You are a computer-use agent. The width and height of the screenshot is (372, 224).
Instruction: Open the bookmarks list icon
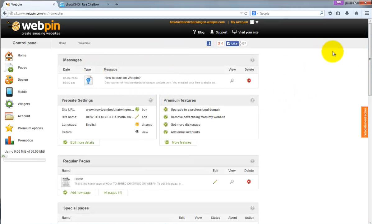pos(338,14)
